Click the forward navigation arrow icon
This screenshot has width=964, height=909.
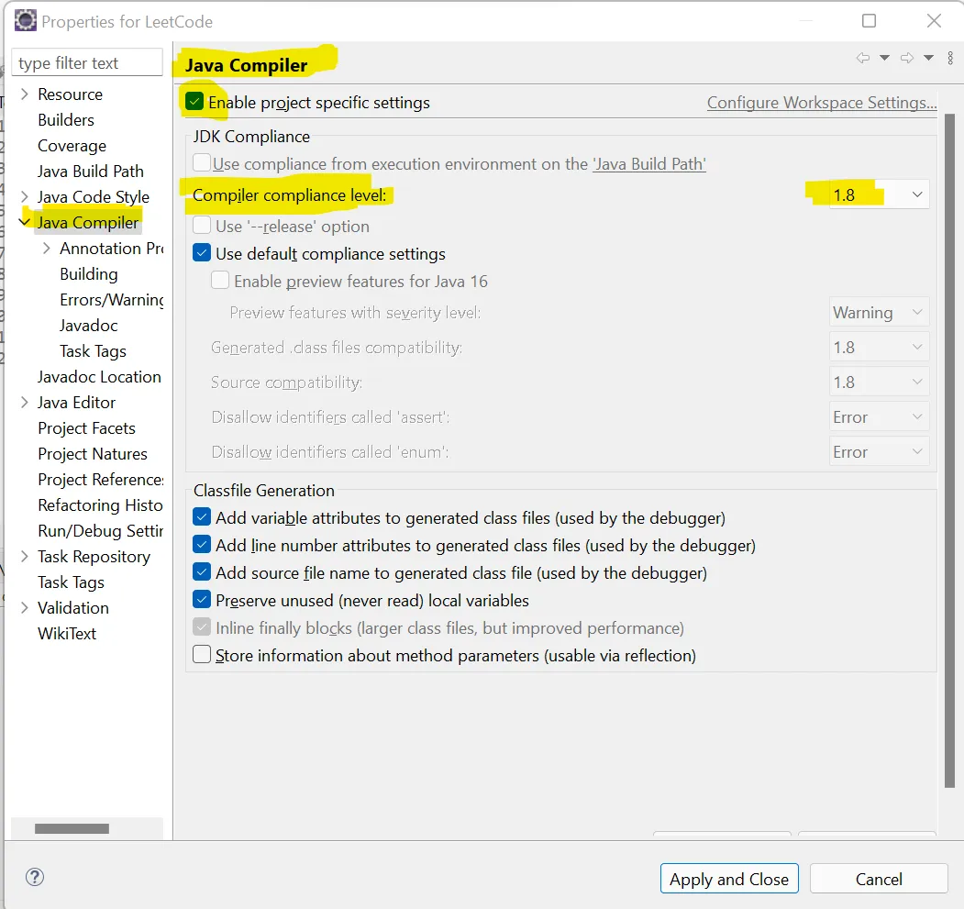click(907, 58)
